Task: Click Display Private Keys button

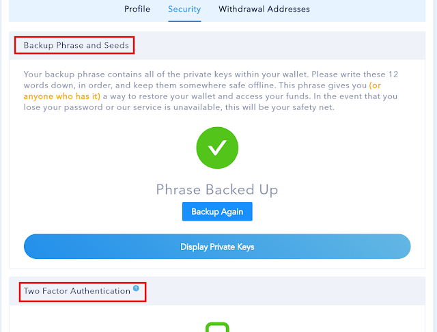Action: [x=217, y=247]
